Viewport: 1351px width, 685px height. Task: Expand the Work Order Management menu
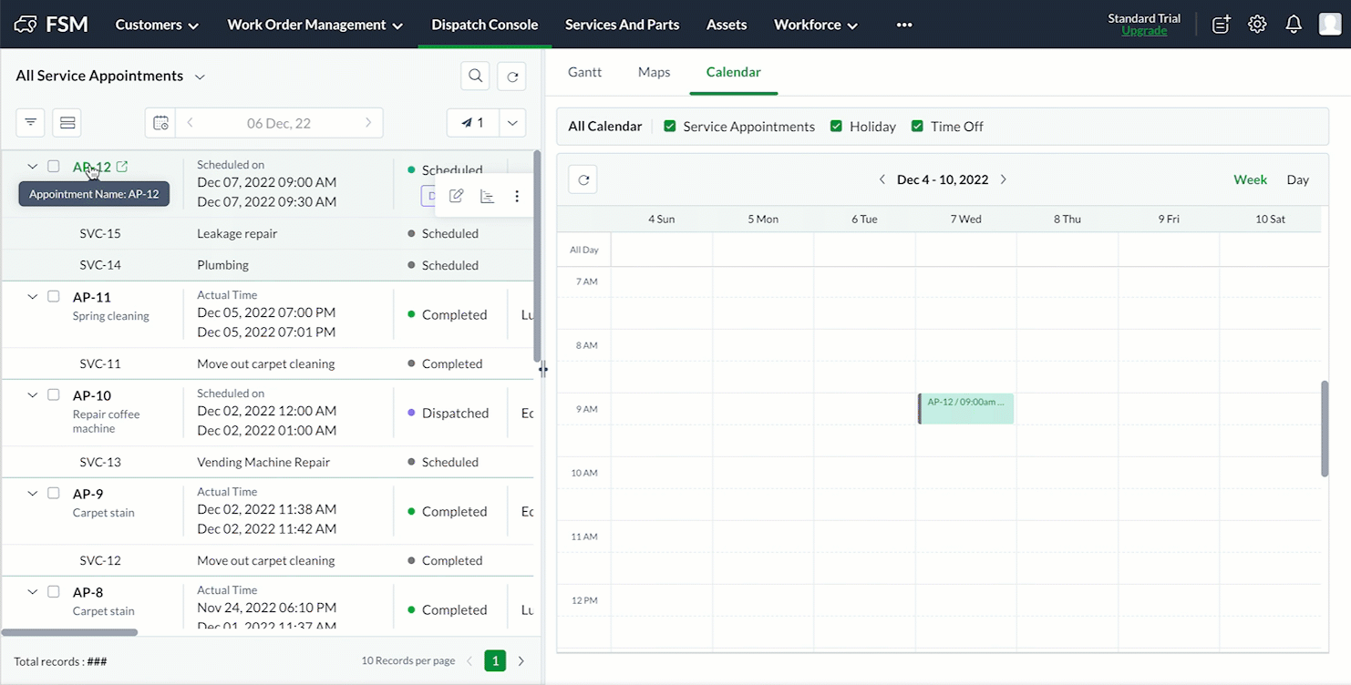coord(315,25)
